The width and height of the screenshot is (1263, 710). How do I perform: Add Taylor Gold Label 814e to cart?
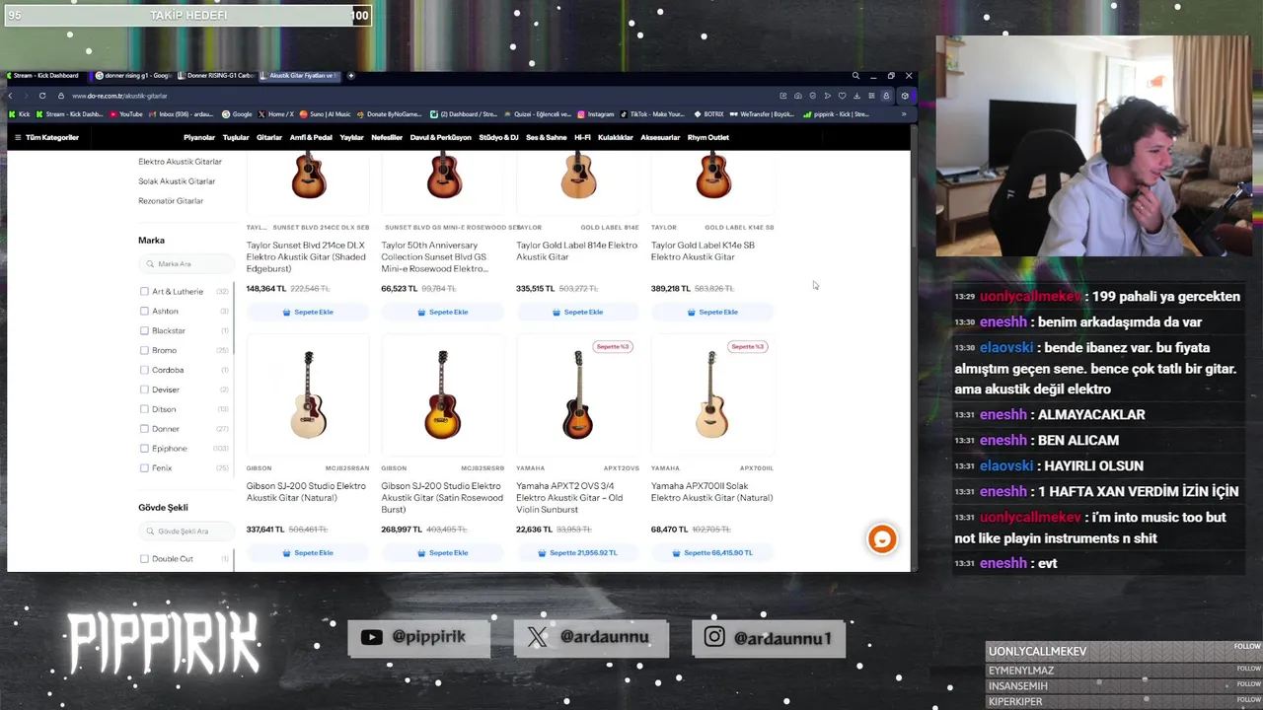pyautogui.click(x=577, y=312)
